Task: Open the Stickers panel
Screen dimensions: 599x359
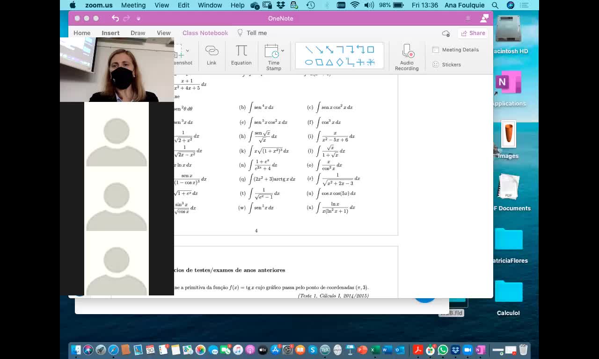Action: click(x=446, y=65)
